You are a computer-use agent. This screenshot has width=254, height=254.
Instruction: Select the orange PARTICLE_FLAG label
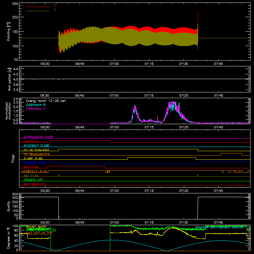coord(35,171)
